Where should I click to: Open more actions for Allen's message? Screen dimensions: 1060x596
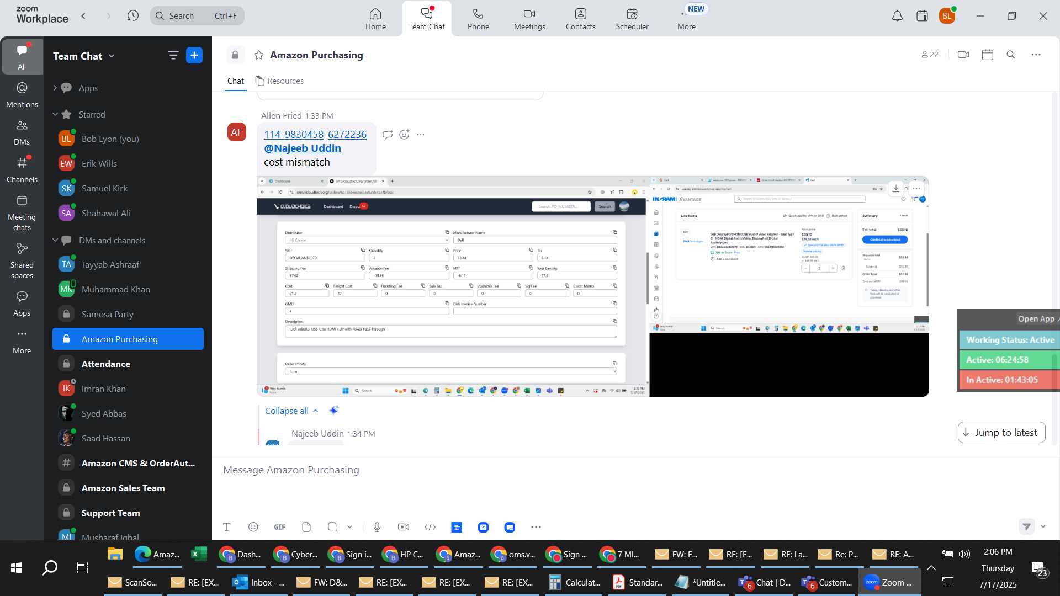[421, 134]
